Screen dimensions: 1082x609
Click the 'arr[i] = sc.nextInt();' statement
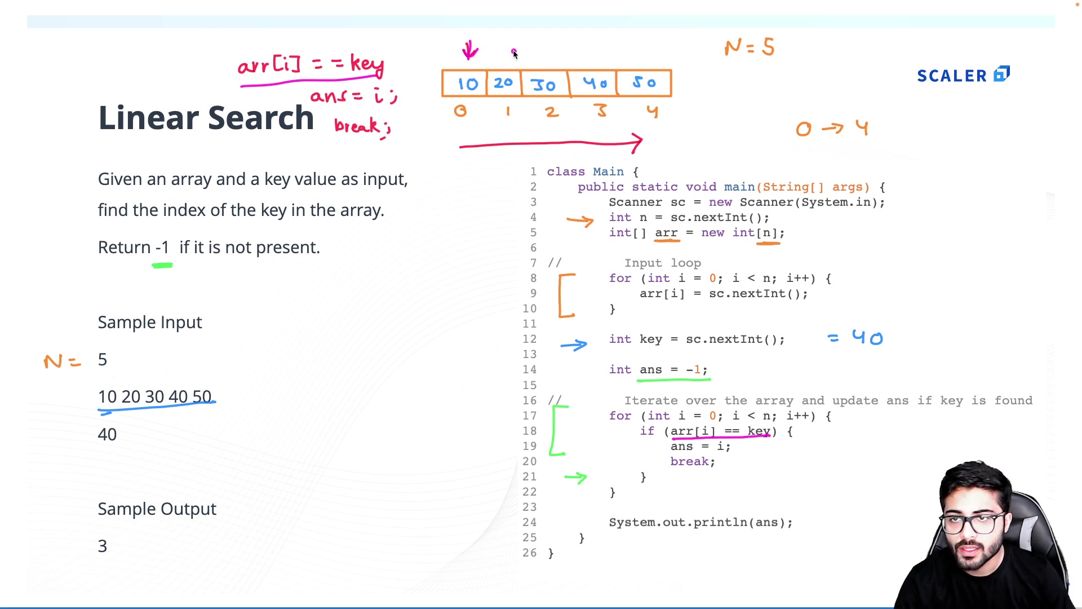pyautogui.click(x=724, y=293)
